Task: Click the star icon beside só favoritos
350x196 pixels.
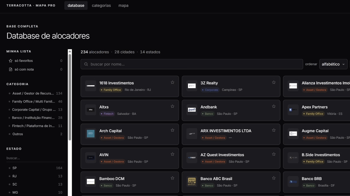Action: (x=10, y=61)
